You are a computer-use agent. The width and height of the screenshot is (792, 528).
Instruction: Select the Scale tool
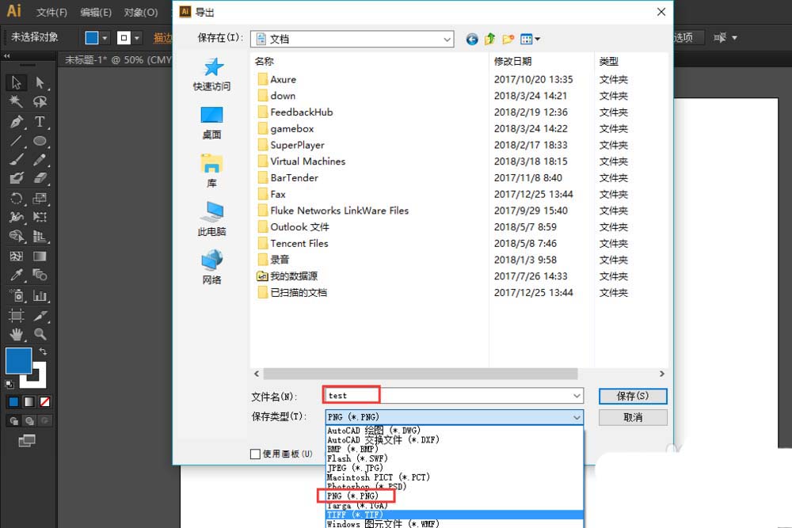pyautogui.click(x=40, y=199)
